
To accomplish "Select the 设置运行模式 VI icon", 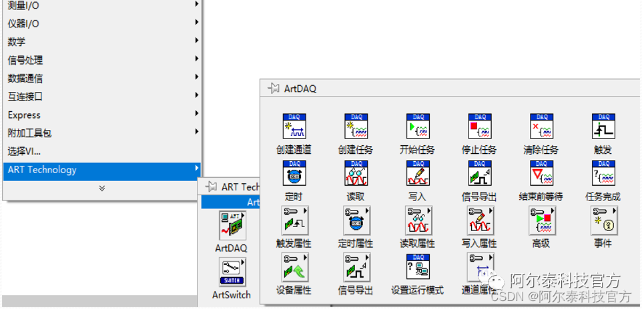I will (418, 266).
